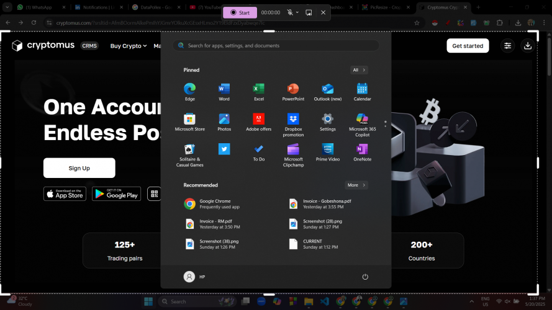Viewport: 552px width, 310px height.
Task: Open Cryptomus settings sliders icon
Action: tap(508, 46)
